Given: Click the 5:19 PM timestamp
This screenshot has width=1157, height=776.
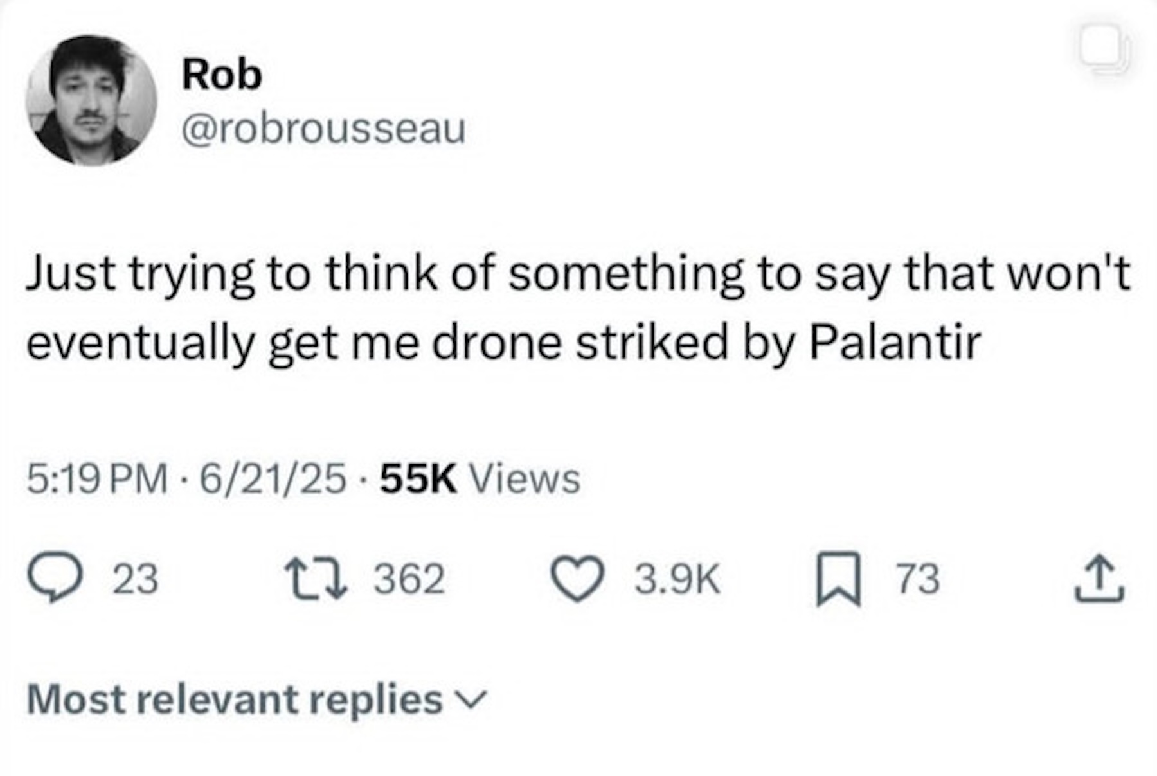Looking at the screenshot, I should click(96, 479).
